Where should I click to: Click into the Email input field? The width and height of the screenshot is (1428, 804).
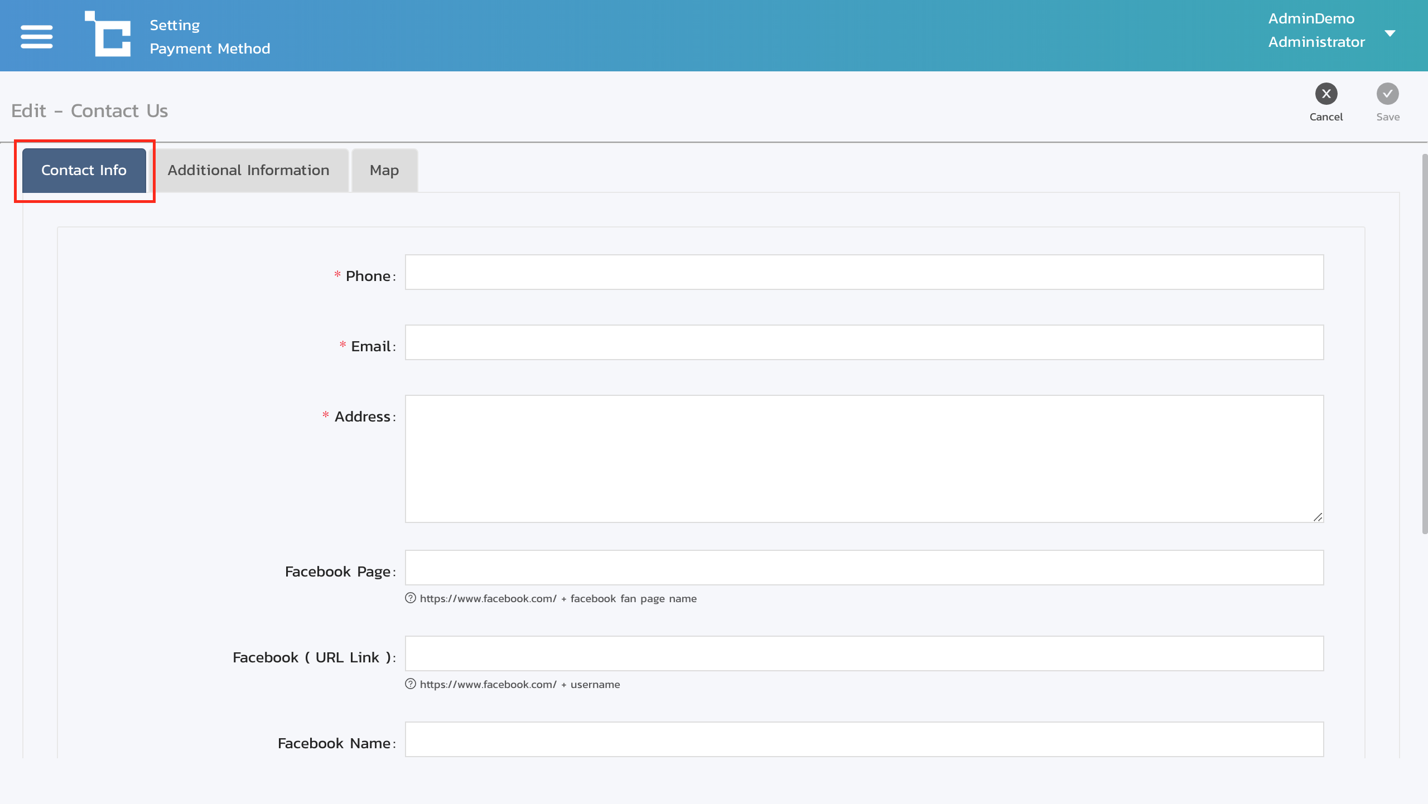(x=863, y=342)
